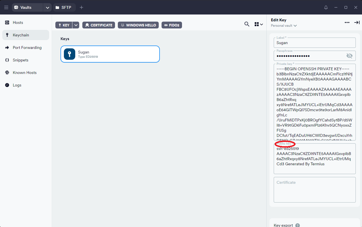Select the Sugan key card
Screen dimensions: 362x227
pos(110,54)
